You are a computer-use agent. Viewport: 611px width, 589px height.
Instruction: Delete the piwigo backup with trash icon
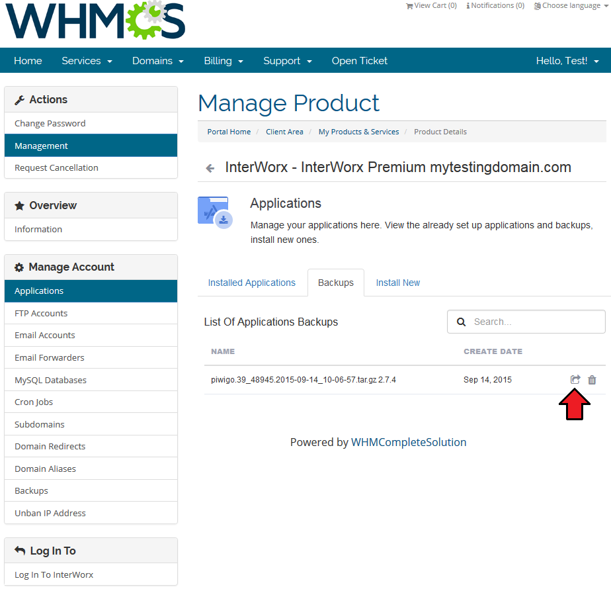592,379
